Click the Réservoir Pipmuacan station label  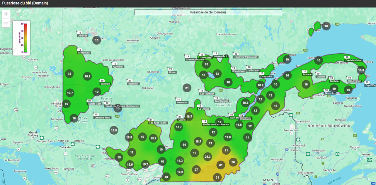tap(246, 57)
